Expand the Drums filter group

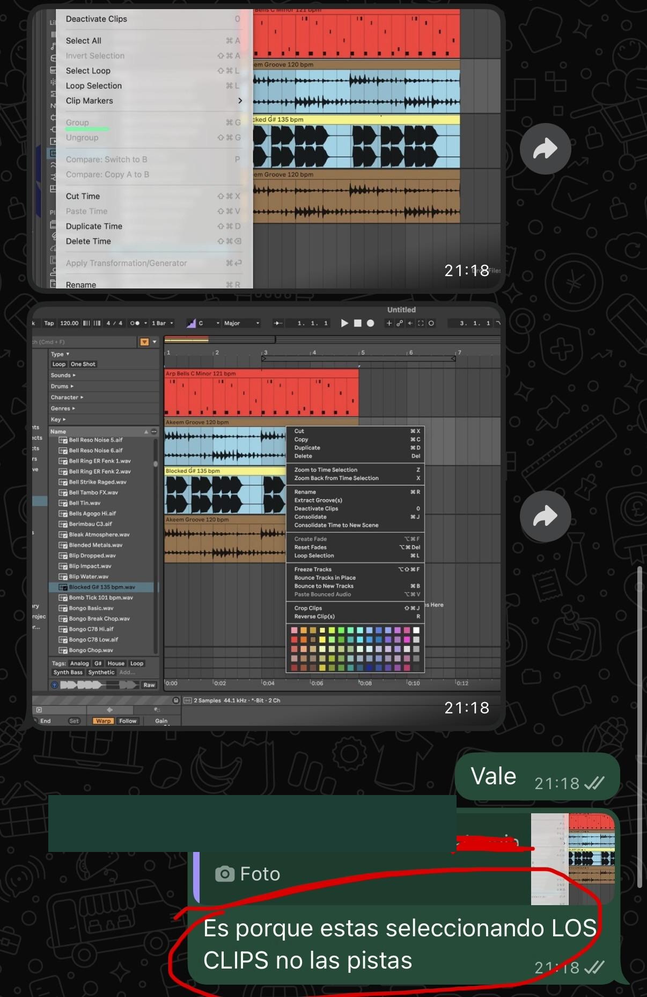62,386
